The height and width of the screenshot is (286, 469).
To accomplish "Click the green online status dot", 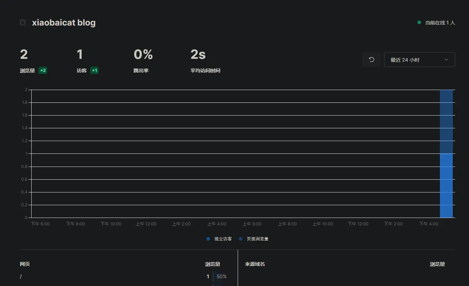I will [419, 22].
